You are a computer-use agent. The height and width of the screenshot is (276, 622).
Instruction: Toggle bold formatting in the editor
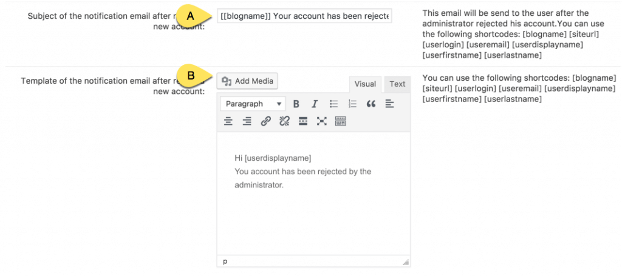[x=296, y=104]
